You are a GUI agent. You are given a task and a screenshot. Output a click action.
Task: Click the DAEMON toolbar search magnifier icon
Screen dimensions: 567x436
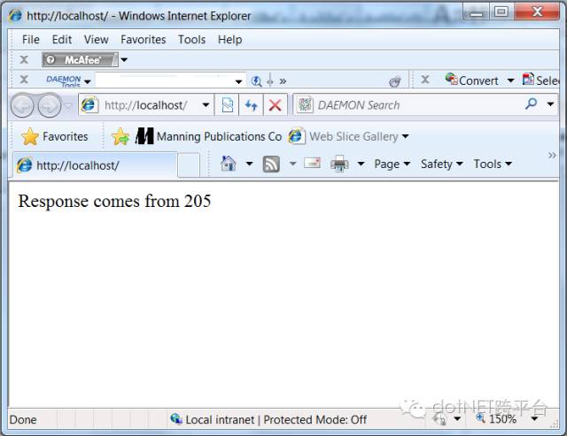click(x=256, y=81)
